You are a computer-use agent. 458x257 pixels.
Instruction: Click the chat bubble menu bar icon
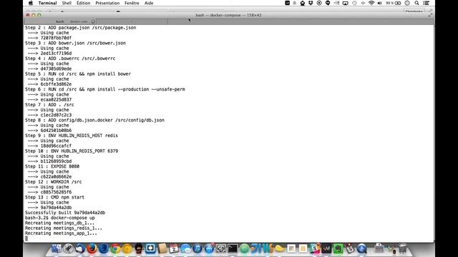pos(328,3)
